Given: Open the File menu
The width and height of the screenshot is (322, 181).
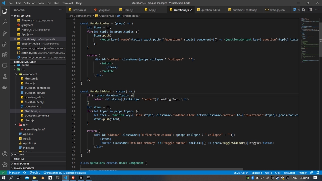Looking at the screenshot, I should click(x=11, y=3).
